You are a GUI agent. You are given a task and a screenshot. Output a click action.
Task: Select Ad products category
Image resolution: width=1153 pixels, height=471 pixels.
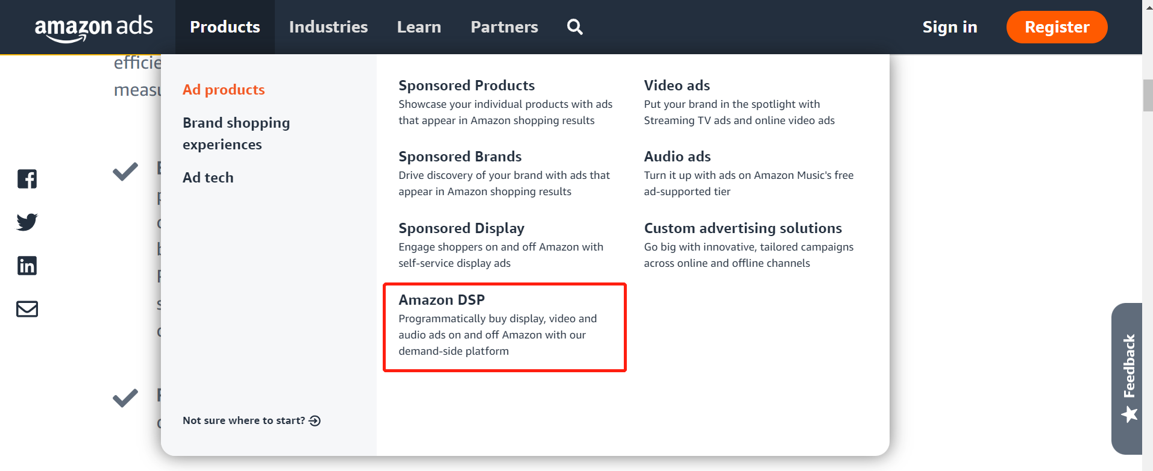coord(224,90)
